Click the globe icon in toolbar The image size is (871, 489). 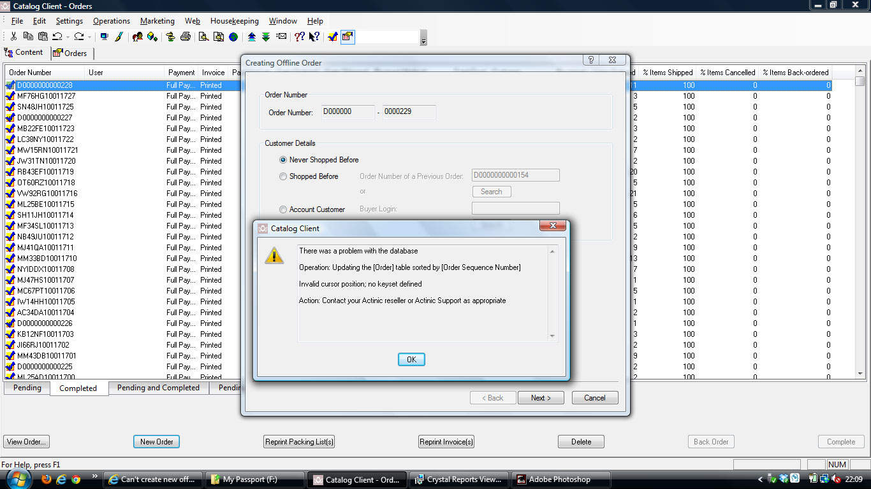point(233,37)
